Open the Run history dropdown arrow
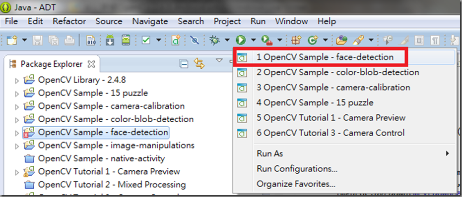The height and width of the screenshot is (197, 462). (x=254, y=40)
